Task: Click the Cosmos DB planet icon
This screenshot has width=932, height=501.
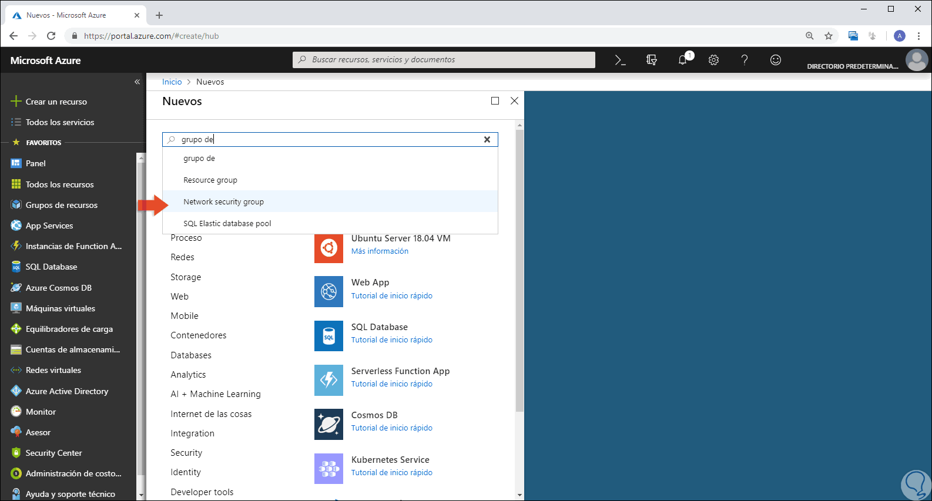Action: 328,424
